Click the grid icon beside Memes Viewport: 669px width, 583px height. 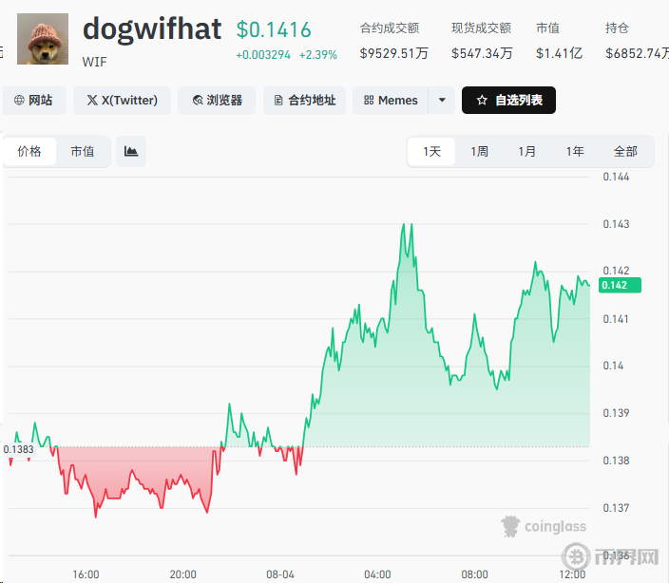click(369, 100)
